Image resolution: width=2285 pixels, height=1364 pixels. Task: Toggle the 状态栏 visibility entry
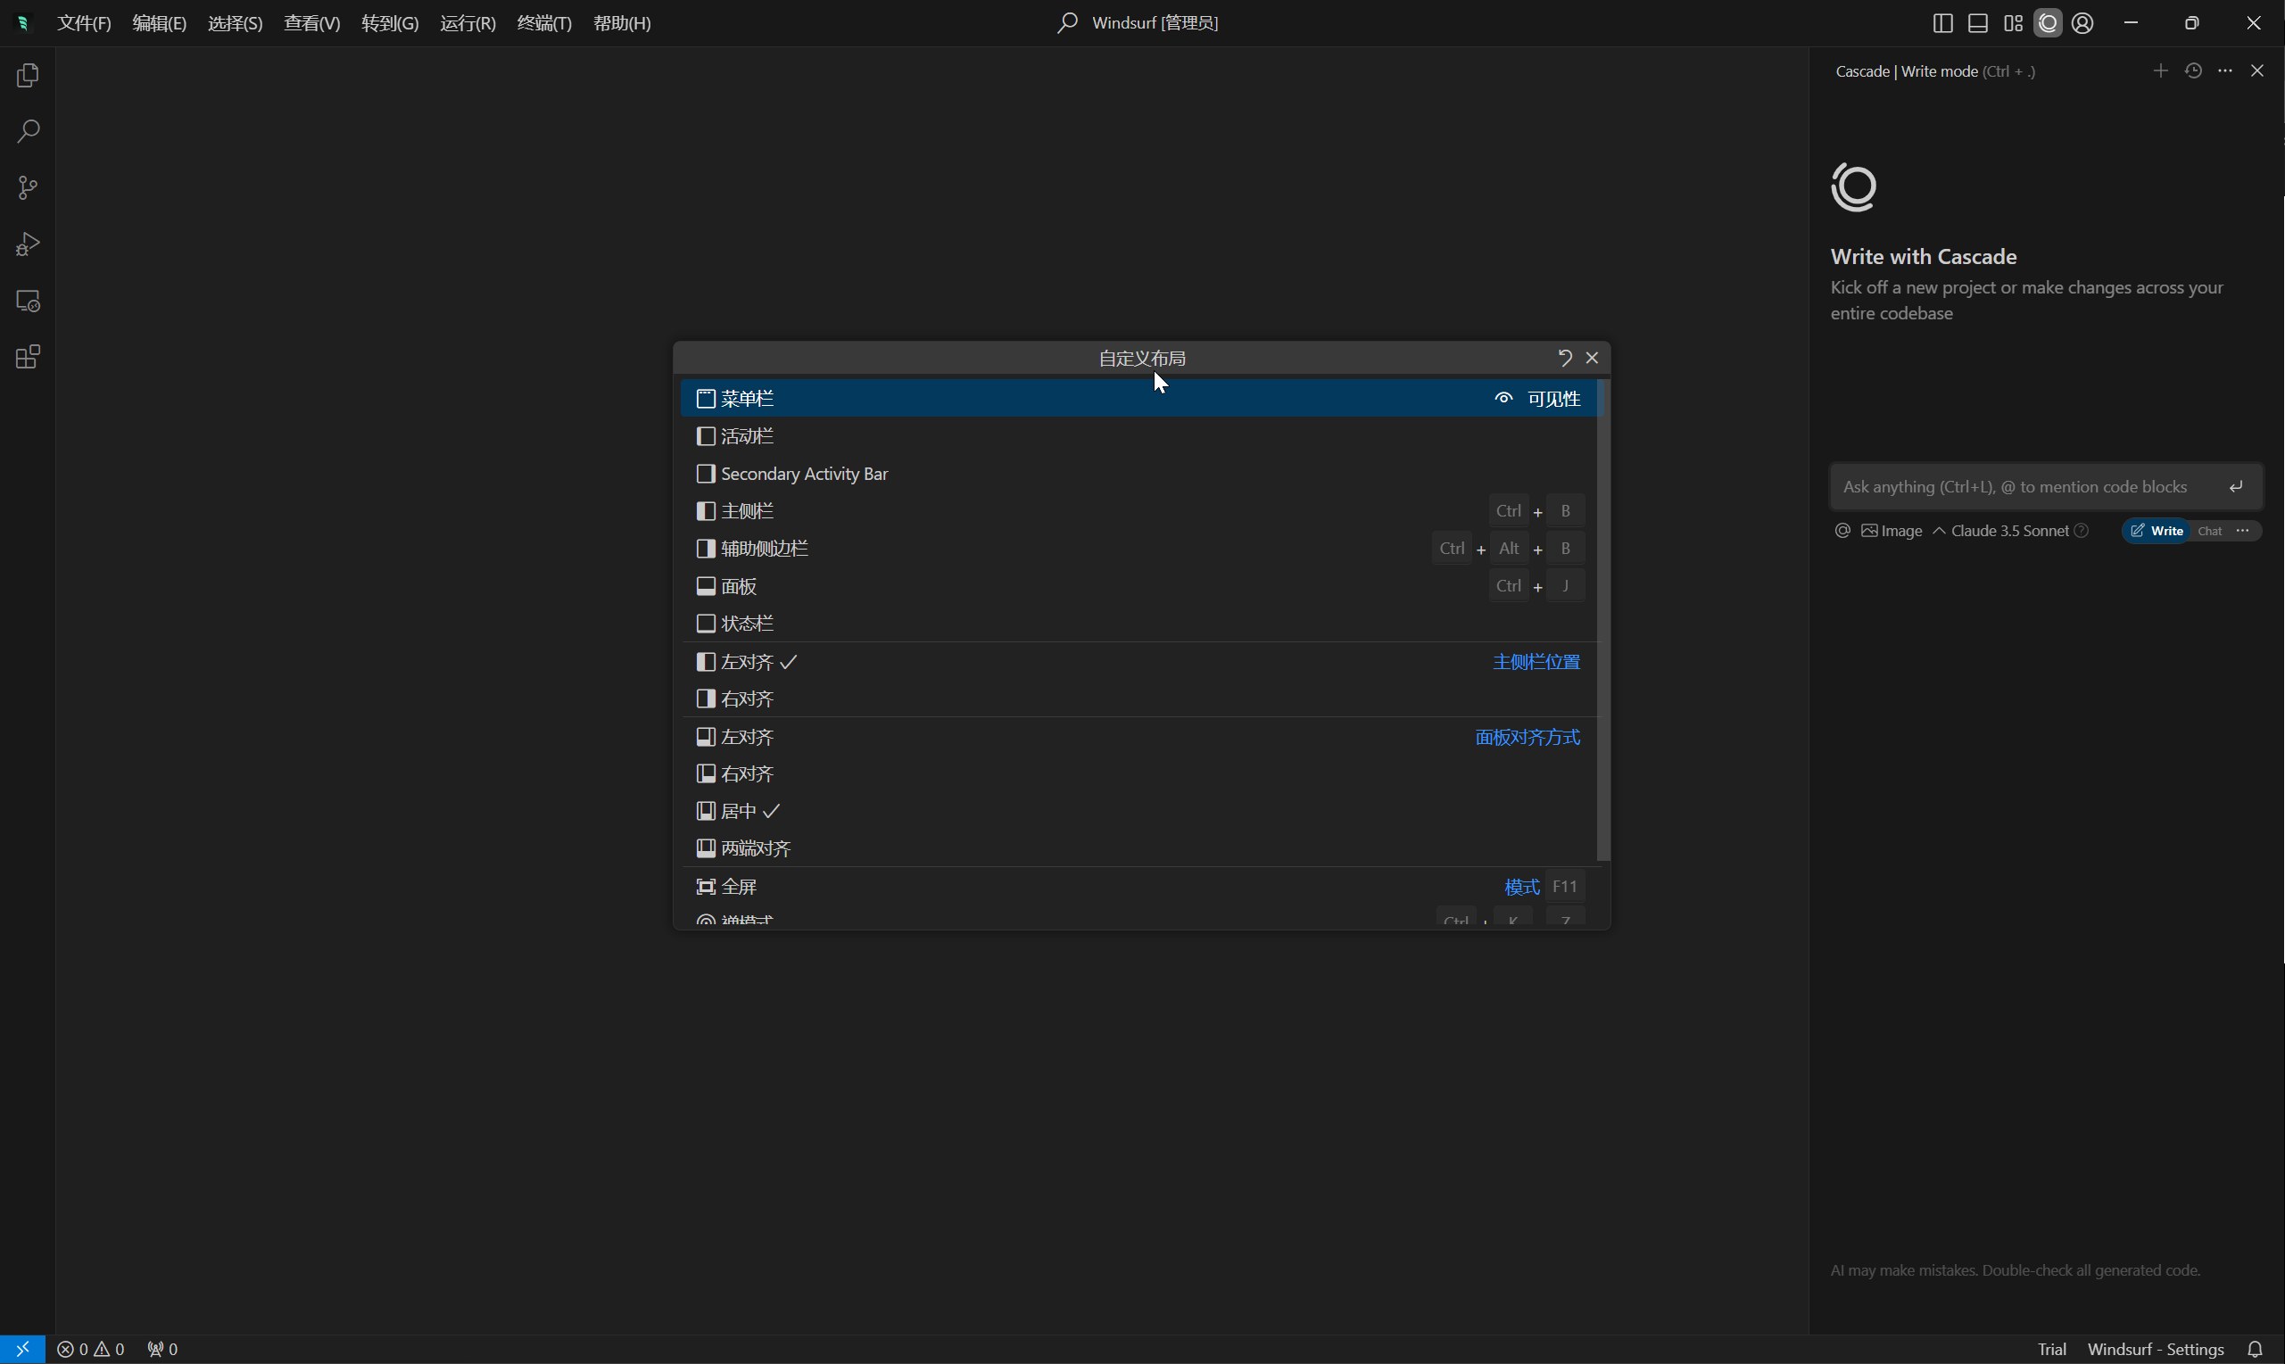746,624
